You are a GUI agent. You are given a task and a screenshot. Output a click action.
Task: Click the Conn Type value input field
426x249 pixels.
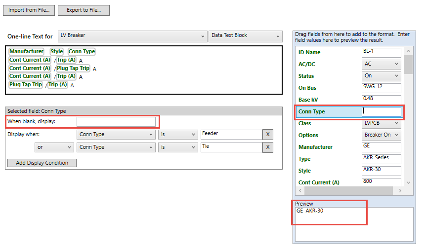381,111
